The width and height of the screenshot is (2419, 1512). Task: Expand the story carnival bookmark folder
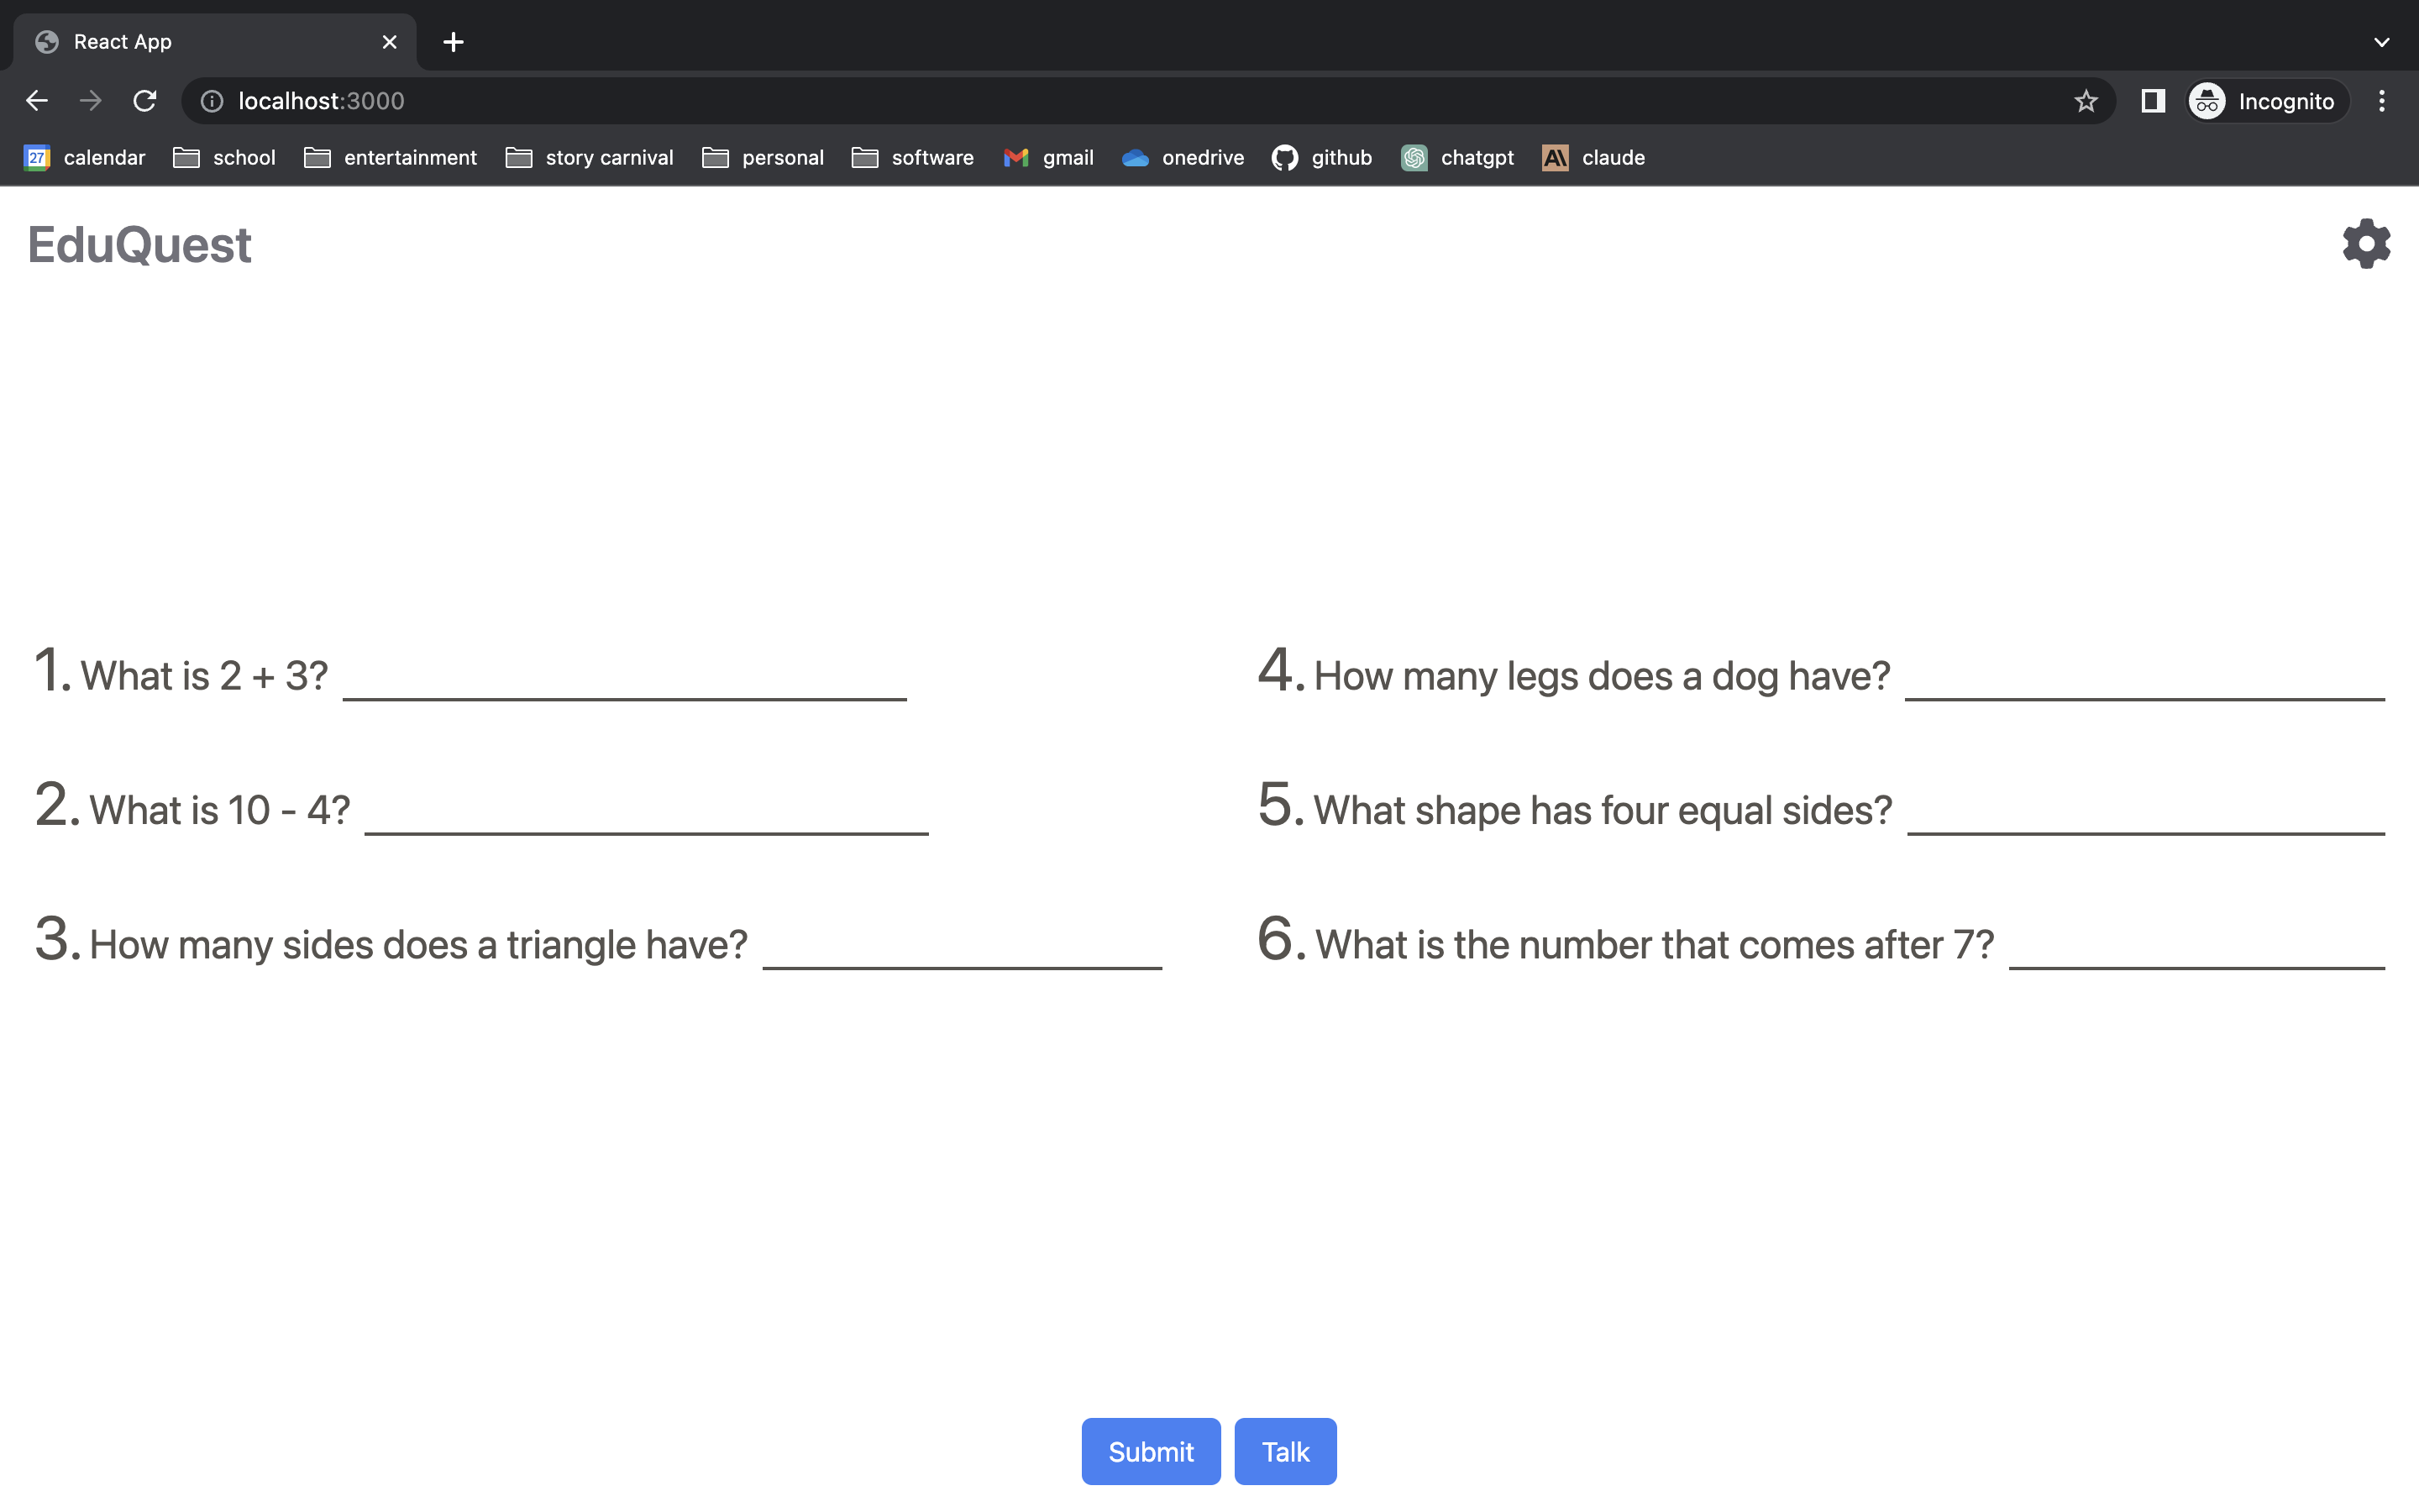(x=590, y=158)
